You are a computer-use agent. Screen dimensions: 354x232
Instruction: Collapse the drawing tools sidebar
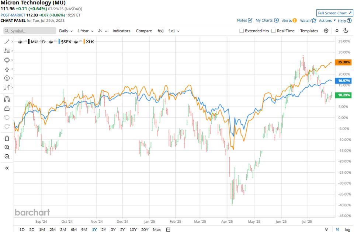click(7, 168)
